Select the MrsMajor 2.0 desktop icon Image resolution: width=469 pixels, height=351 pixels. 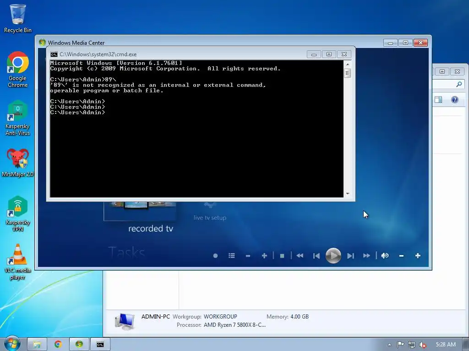tap(18, 163)
